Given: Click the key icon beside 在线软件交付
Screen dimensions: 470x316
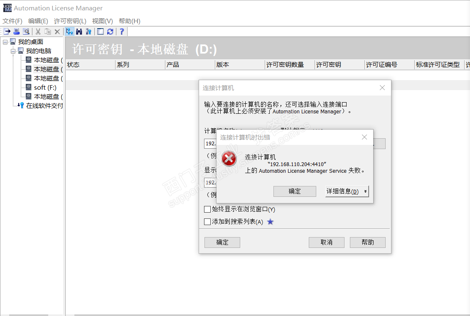Looking at the screenshot, I should click(x=21, y=105).
